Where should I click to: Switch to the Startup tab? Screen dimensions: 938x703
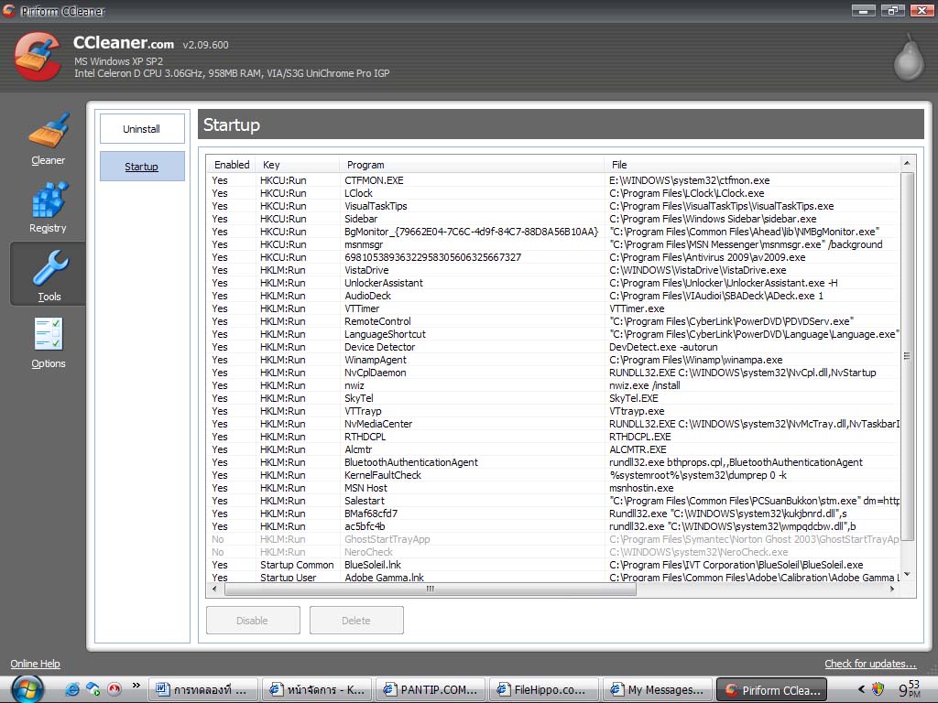(142, 167)
